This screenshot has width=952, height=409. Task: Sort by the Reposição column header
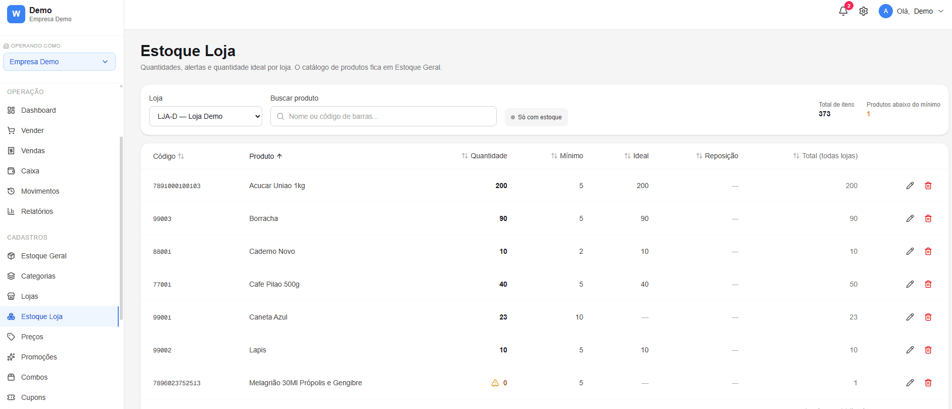(x=717, y=156)
